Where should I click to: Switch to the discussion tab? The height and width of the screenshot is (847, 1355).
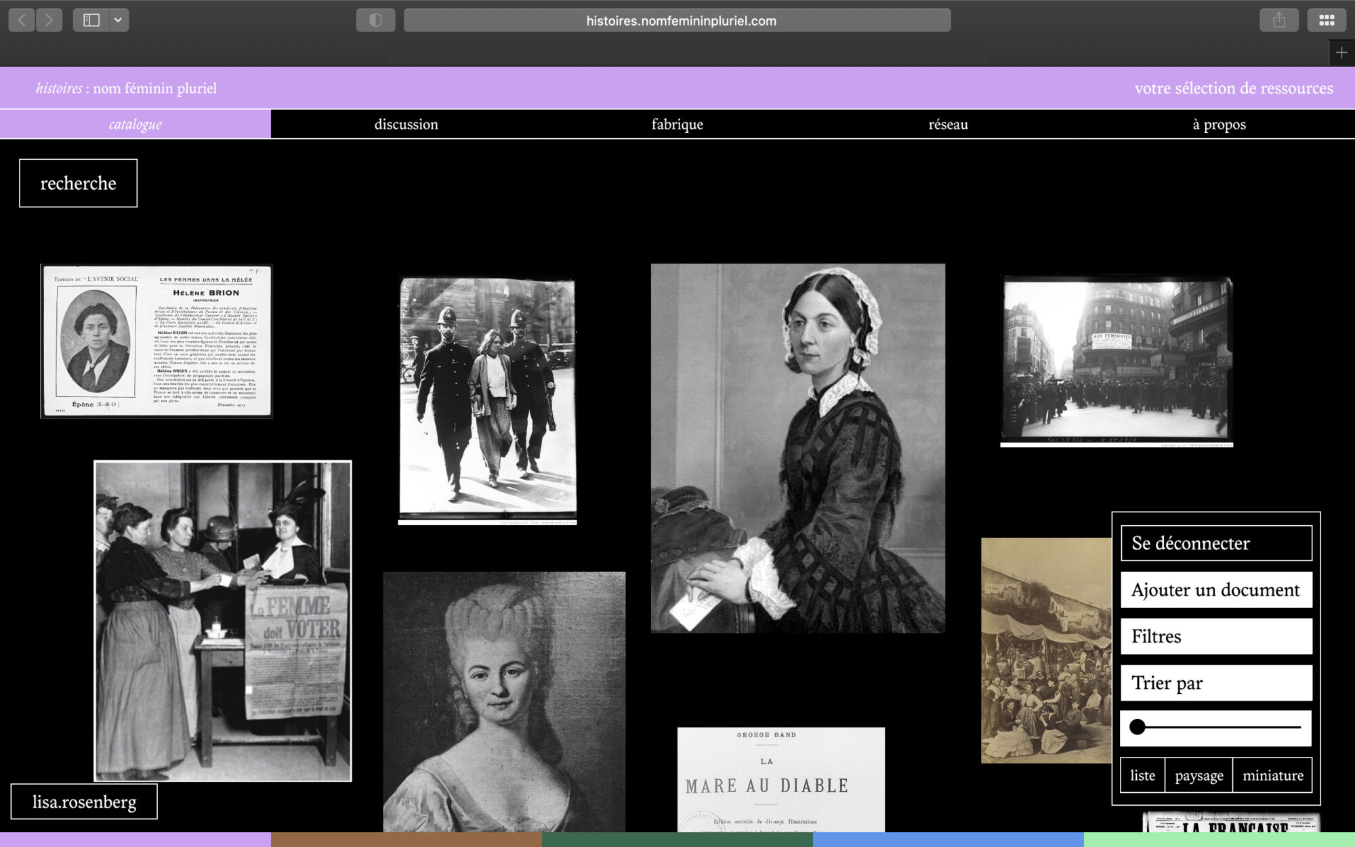point(406,124)
